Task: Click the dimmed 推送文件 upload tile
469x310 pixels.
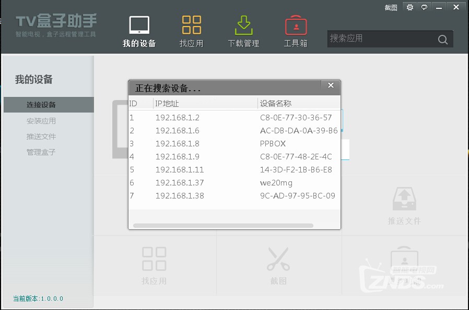Action: coord(404,206)
